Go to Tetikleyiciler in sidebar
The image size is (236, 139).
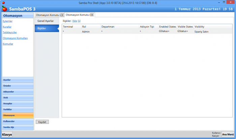point(9,32)
